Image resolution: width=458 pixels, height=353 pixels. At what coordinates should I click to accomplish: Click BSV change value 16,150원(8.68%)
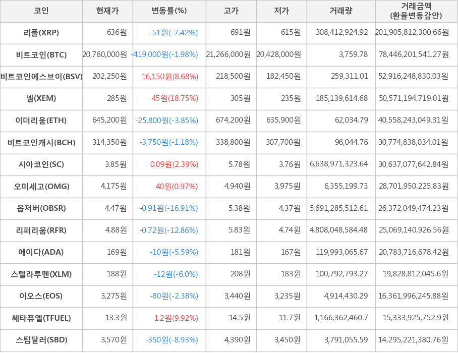[x=170, y=77]
